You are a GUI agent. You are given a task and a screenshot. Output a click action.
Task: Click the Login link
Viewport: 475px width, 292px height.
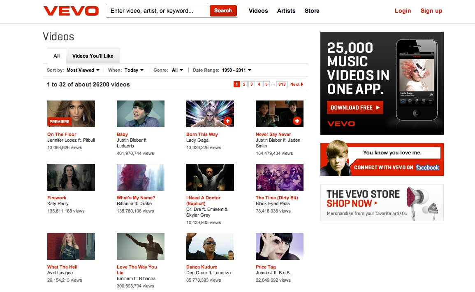point(403,11)
